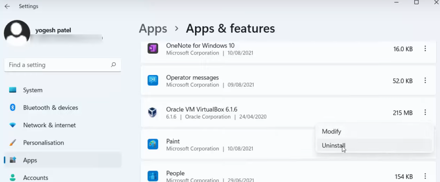The width and height of the screenshot is (440, 182).
Task: Open Bluetooth & devices settings
Action: click(50, 108)
